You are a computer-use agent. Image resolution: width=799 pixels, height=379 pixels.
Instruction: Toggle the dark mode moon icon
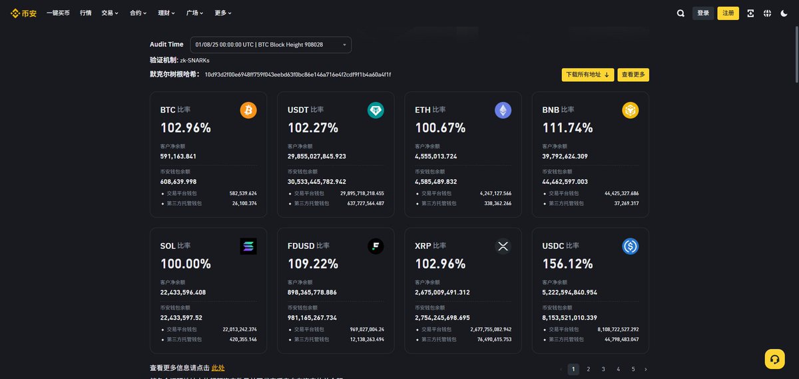tap(784, 13)
